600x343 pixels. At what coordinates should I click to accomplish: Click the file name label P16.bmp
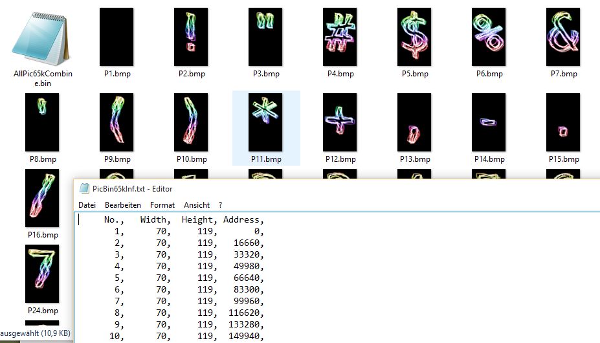pyautogui.click(x=43, y=235)
